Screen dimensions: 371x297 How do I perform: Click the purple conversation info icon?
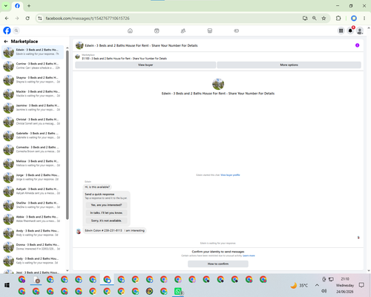coord(357,45)
